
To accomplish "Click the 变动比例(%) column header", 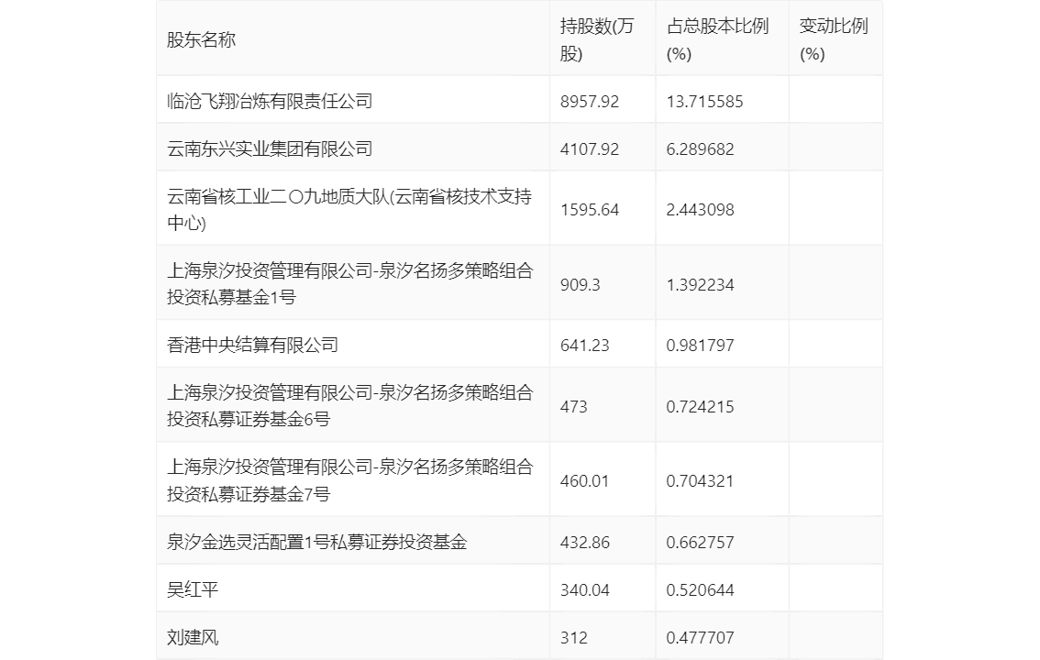I will pos(834,39).
